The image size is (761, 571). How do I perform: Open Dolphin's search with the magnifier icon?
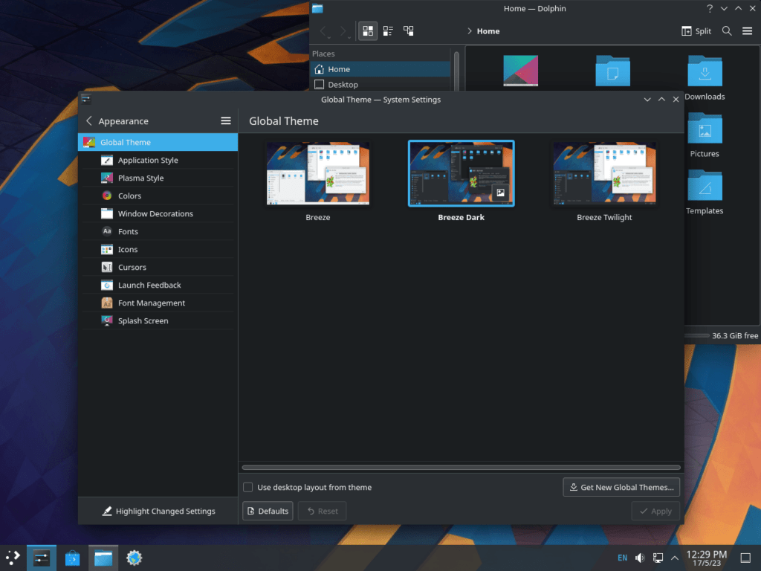point(726,31)
